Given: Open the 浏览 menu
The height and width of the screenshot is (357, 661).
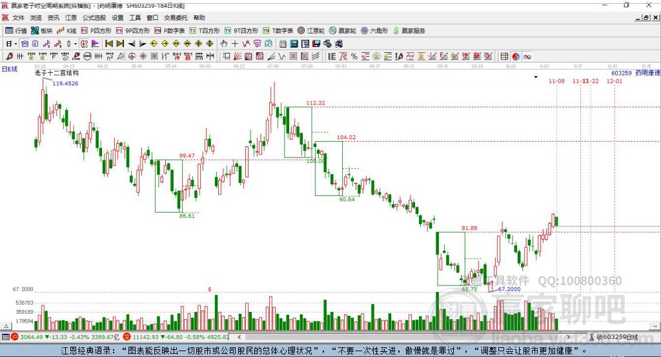Looking at the screenshot, I should point(36,17).
